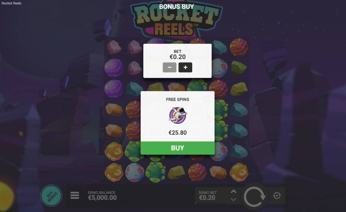Viewport: 346px width, 212px height.
Task: Click the Demo Bet €0.20 display
Action: [x=208, y=195]
